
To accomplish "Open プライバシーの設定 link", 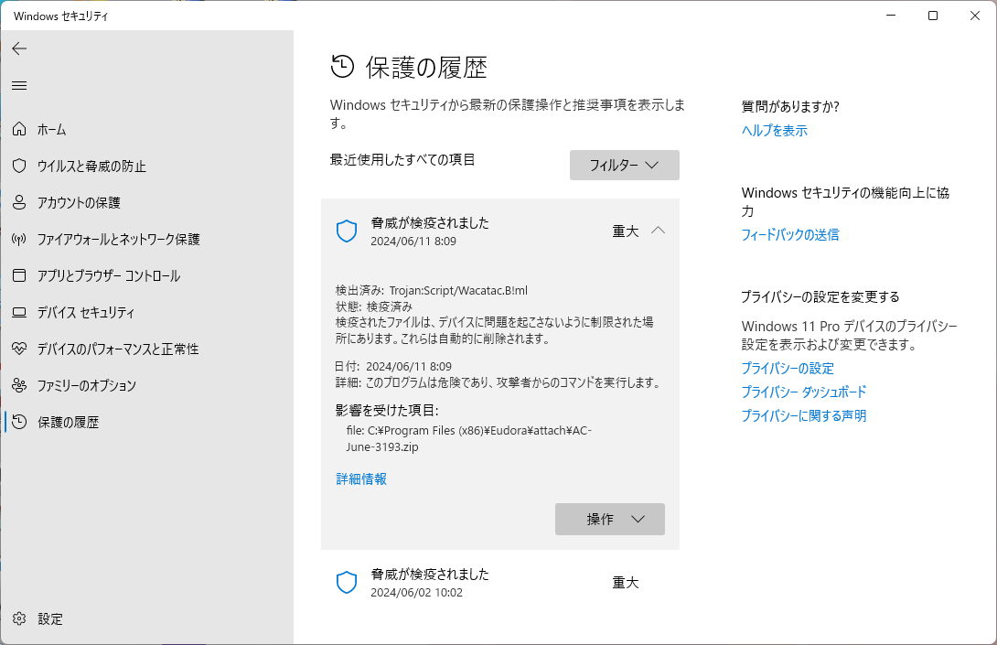I will [788, 369].
